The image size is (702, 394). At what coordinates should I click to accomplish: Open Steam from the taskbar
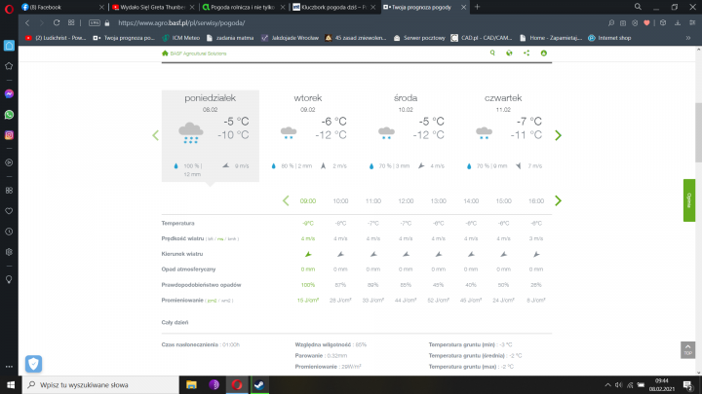click(x=259, y=385)
